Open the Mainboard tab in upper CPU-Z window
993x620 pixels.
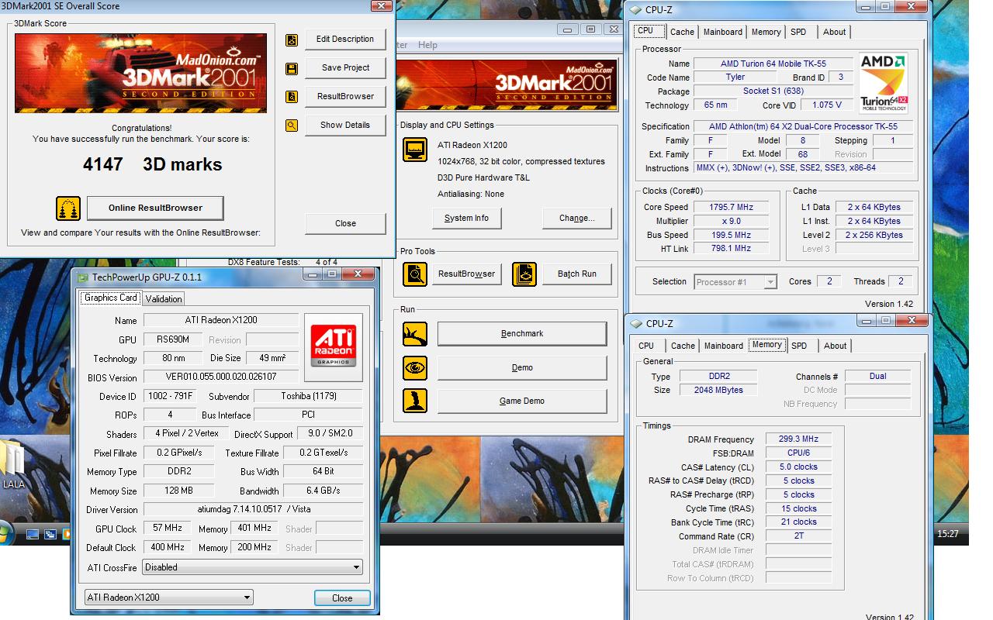[x=723, y=32]
